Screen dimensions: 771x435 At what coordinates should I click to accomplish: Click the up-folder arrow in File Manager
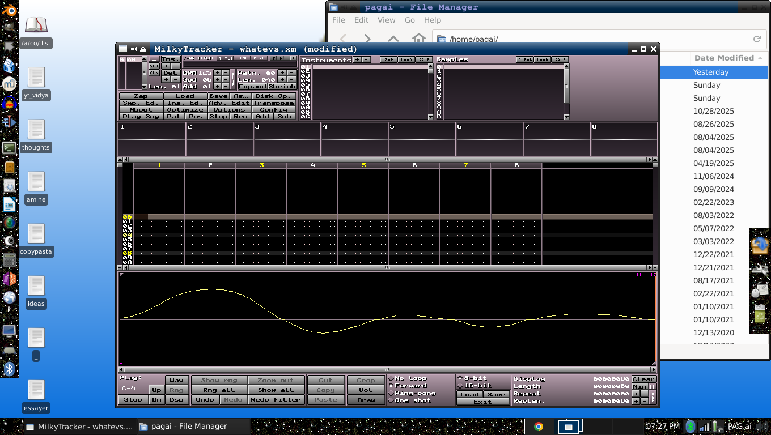click(393, 39)
